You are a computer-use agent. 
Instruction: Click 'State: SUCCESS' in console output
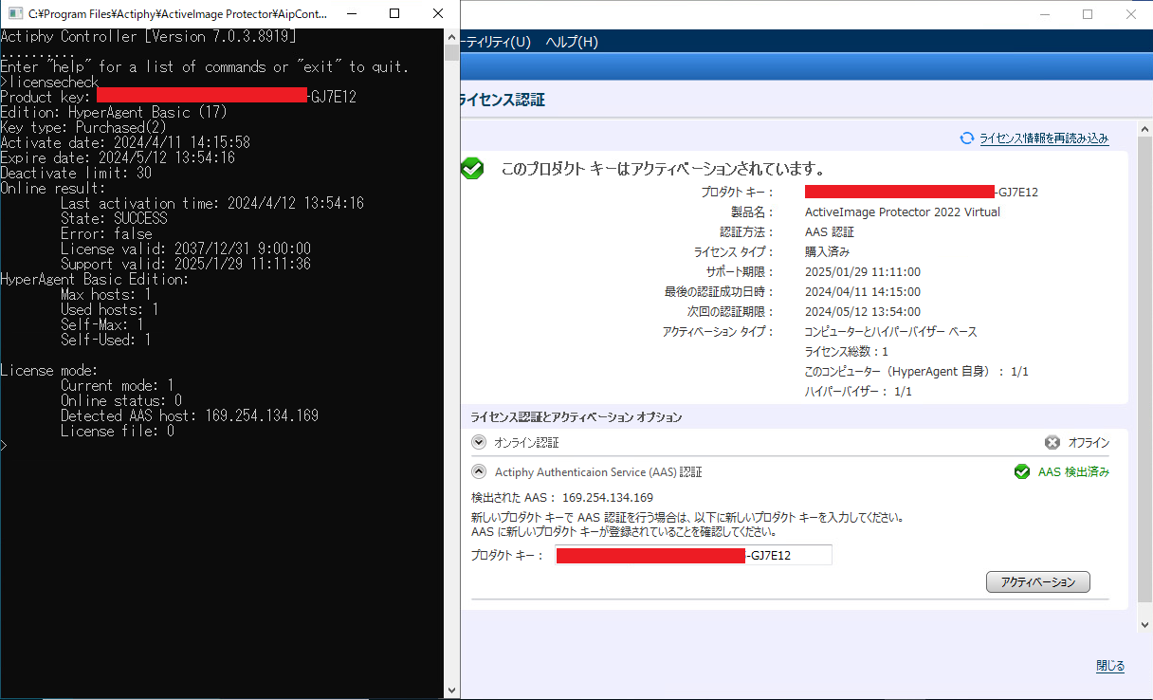point(114,218)
